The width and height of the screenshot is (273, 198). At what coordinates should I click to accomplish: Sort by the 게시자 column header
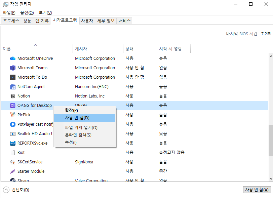[x=98, y=48]
